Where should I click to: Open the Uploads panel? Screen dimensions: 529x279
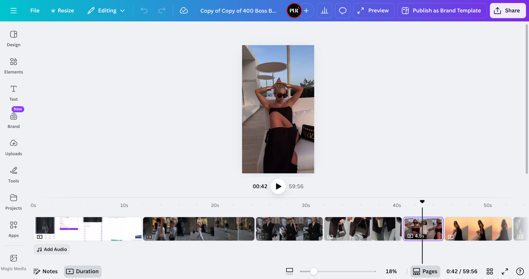click(13, 147)
